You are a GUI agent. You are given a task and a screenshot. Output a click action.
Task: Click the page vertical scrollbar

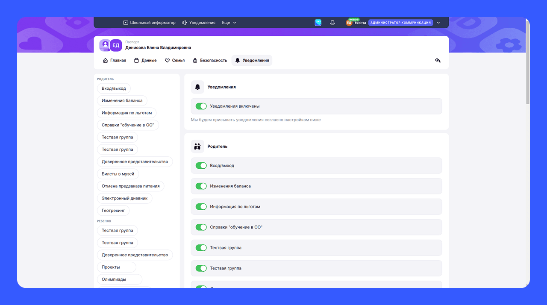(527, 64)
